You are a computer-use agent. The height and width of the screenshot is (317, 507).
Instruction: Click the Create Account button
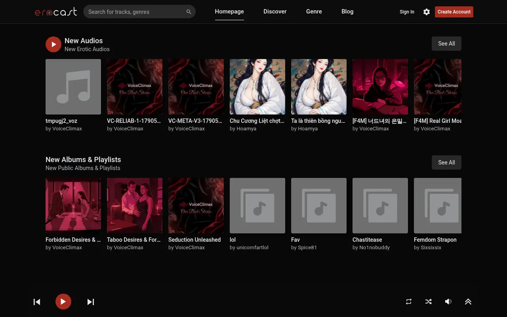454,12
